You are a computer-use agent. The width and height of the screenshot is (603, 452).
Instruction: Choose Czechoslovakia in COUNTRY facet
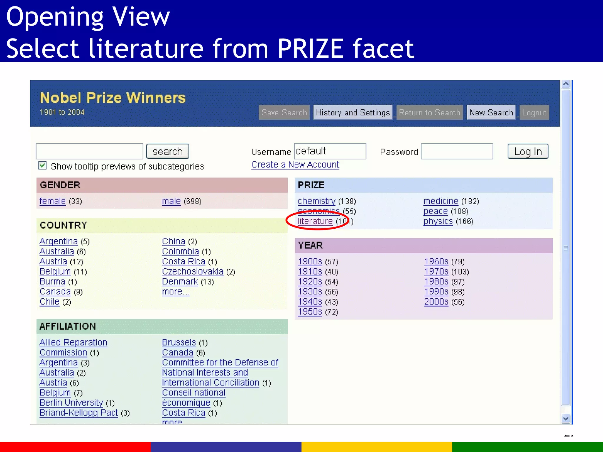[193, 271]
